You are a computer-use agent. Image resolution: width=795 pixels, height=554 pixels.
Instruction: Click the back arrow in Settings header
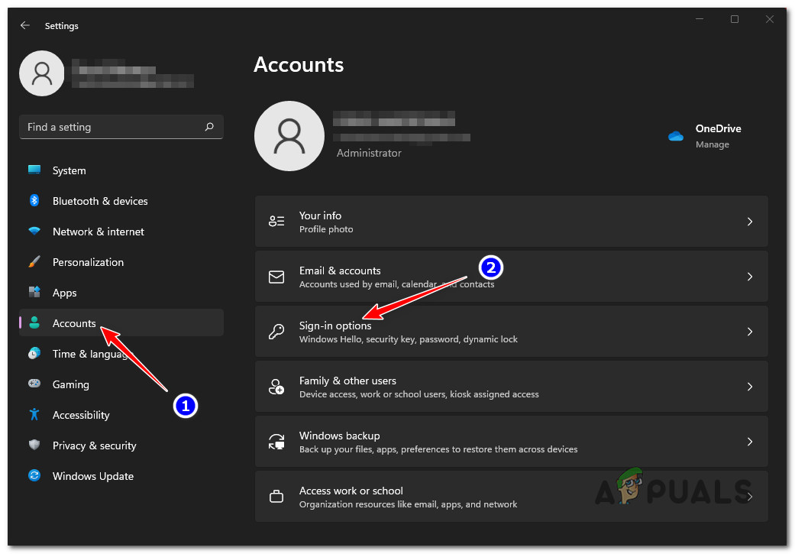(x=25, y=25)
